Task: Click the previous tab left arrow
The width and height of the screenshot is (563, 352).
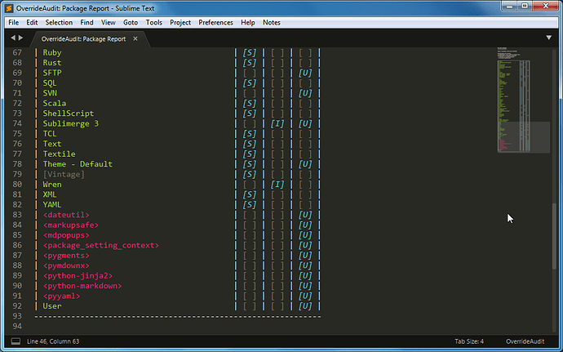Action: pyautogui.click(x=12, y=38)
